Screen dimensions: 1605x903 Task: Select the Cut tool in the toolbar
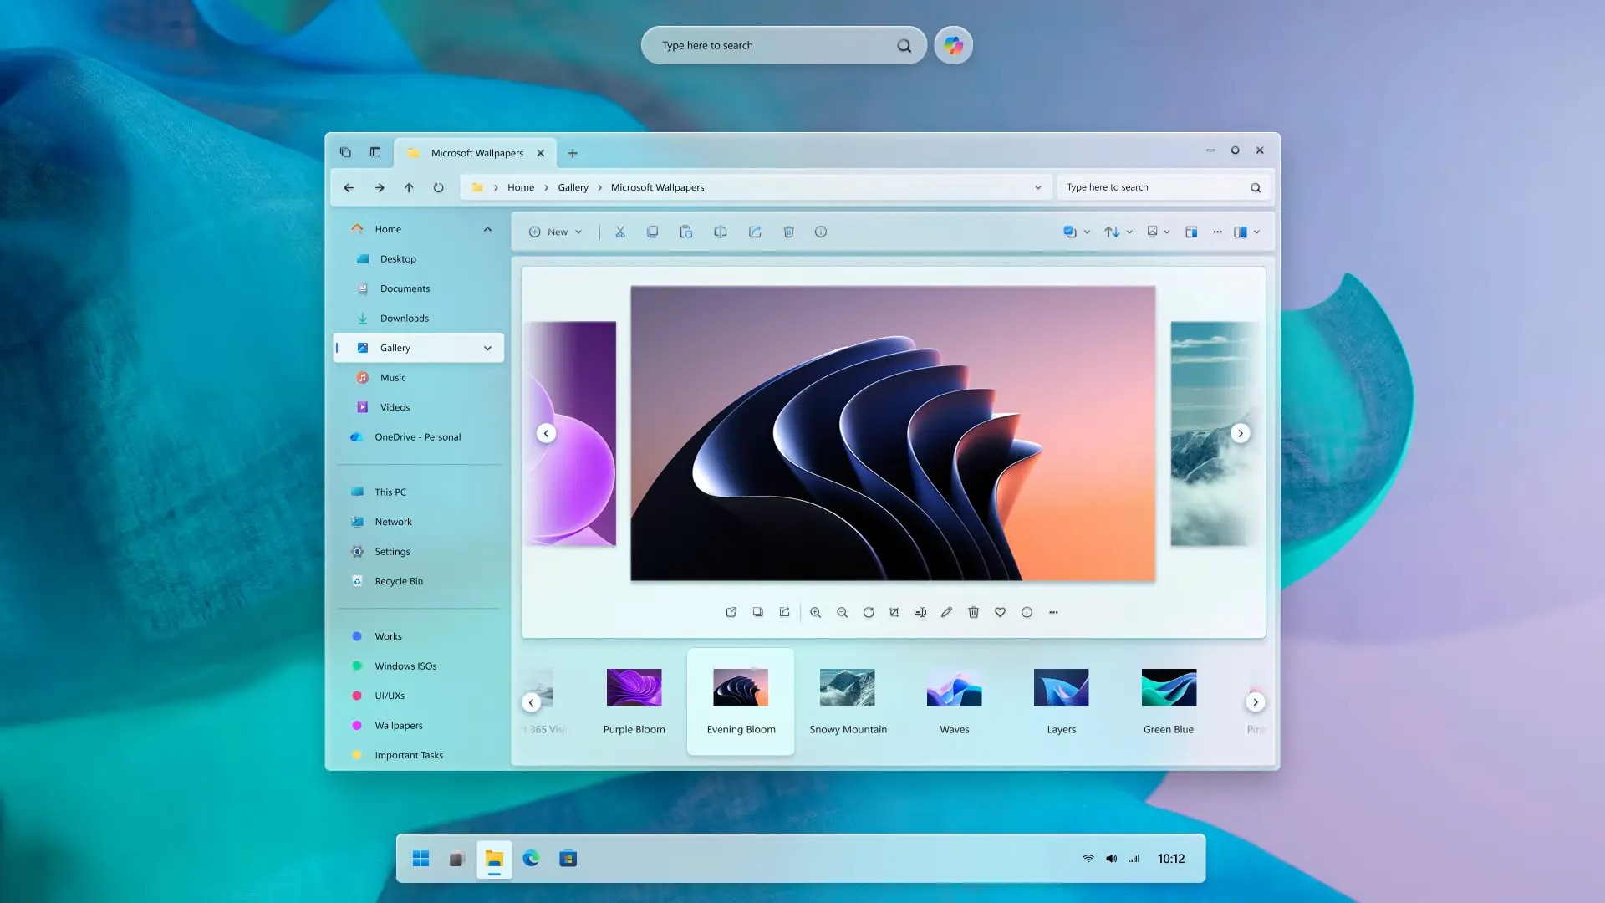(x=620, y=232)
